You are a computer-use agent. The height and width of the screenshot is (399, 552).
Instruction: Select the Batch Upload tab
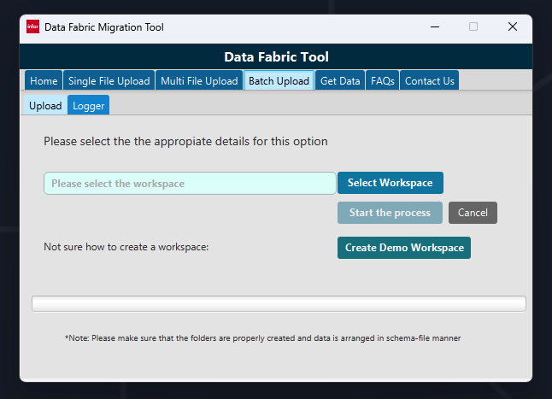279,80
